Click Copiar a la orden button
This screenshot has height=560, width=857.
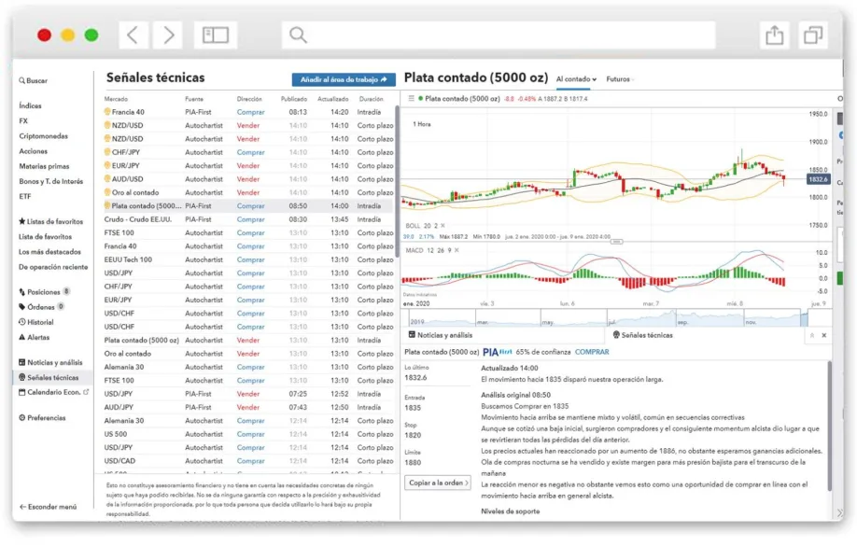[438, 483]
